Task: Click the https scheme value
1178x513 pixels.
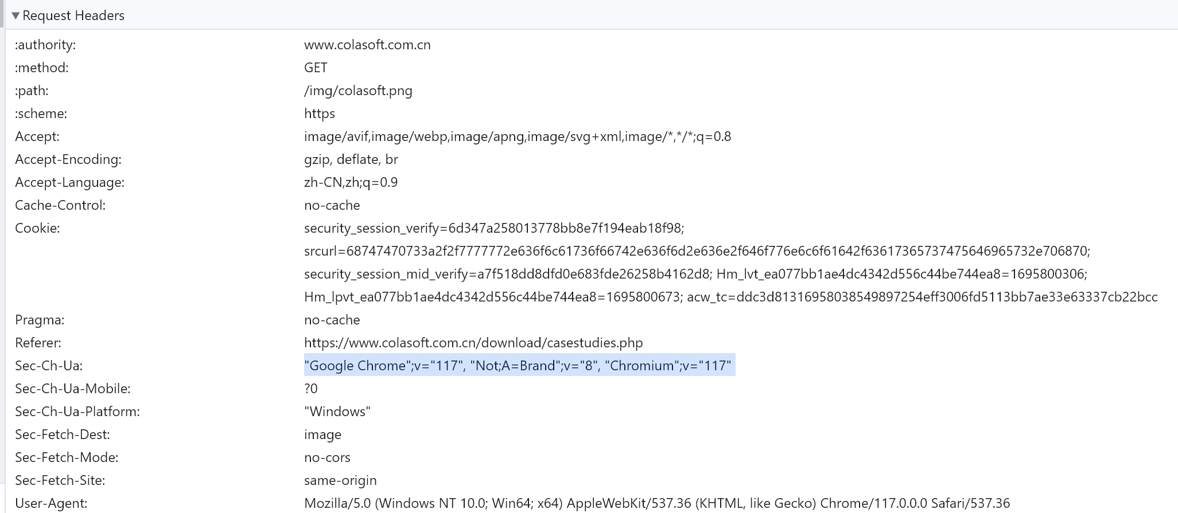Action: tap(320, 113)
